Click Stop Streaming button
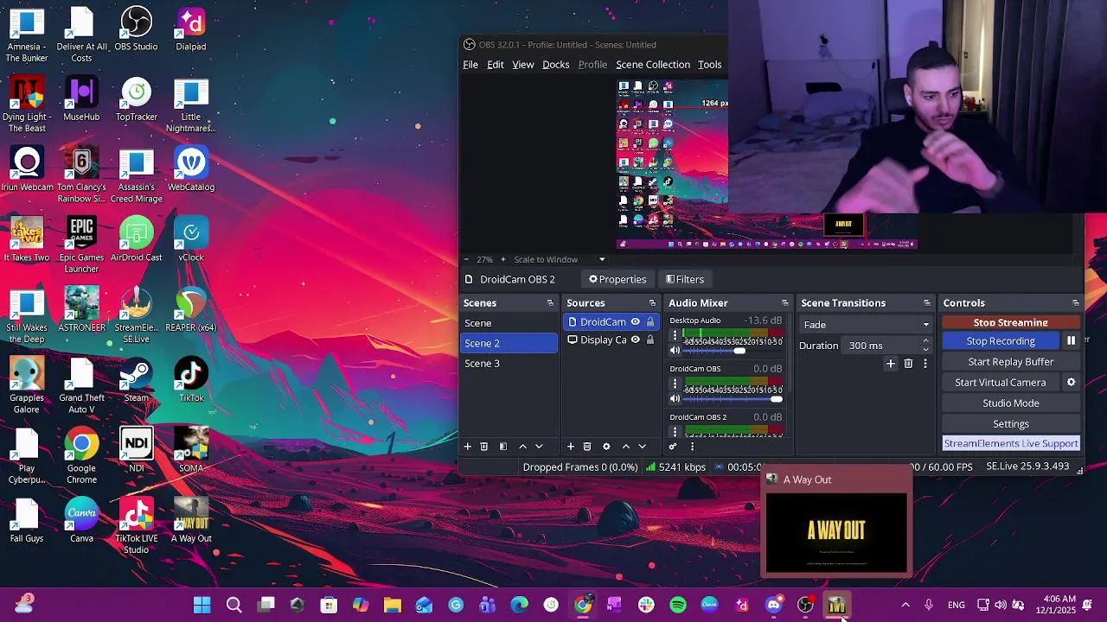This screenshot has width=1107, height=622. coord(1011,322)
